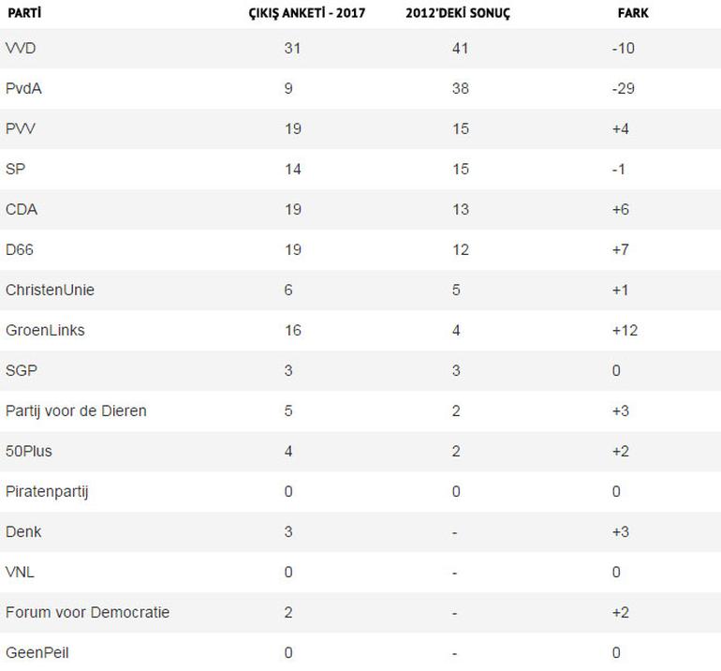This screenshot has height=671, width=721.
Task: Select the Forum voor Democratie row
Action: tap(360, 613)
